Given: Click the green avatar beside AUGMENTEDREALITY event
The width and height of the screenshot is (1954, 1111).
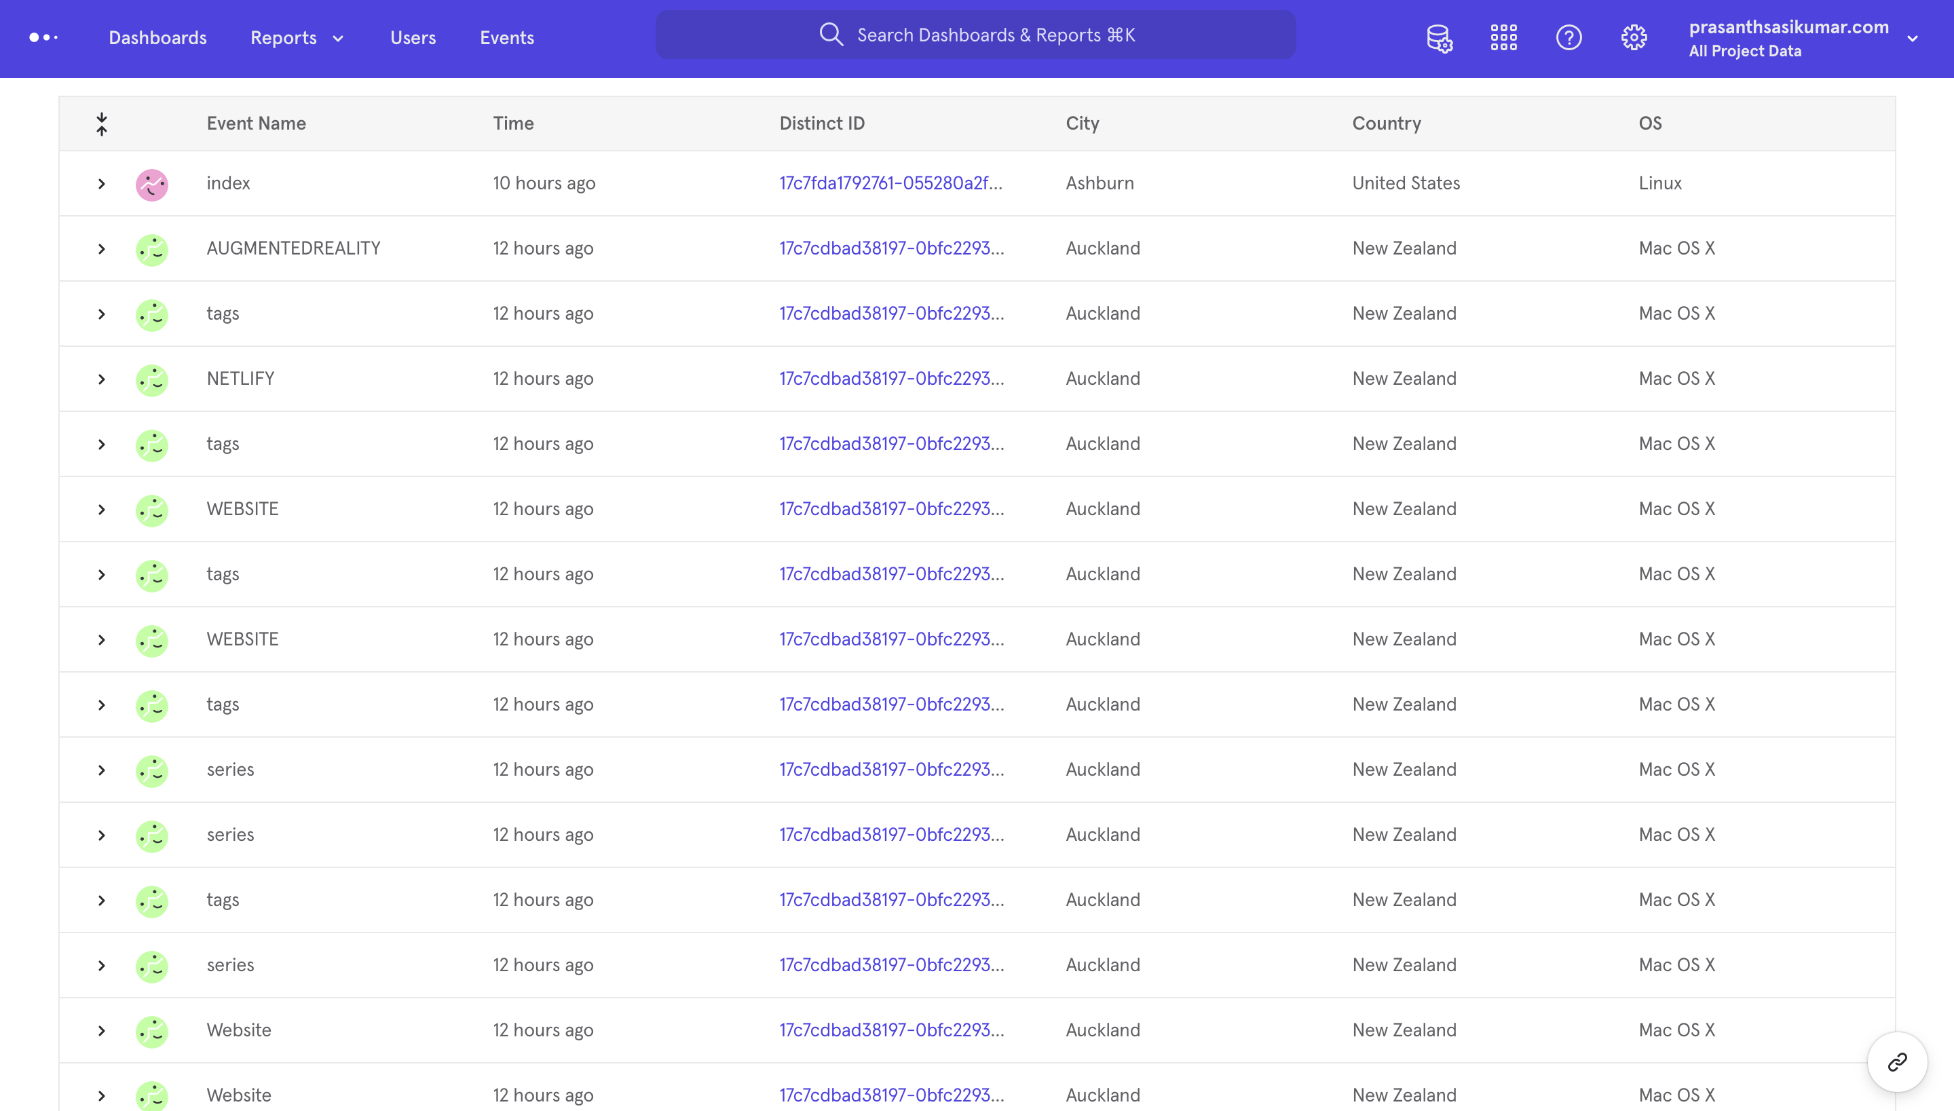Looking at the screenshot, I should pyautogui.click(x=152, y=250).
